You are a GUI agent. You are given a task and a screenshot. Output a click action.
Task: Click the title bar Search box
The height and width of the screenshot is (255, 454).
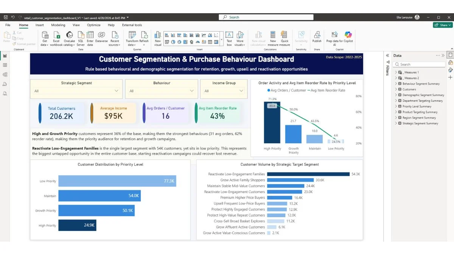coord(266,17)
